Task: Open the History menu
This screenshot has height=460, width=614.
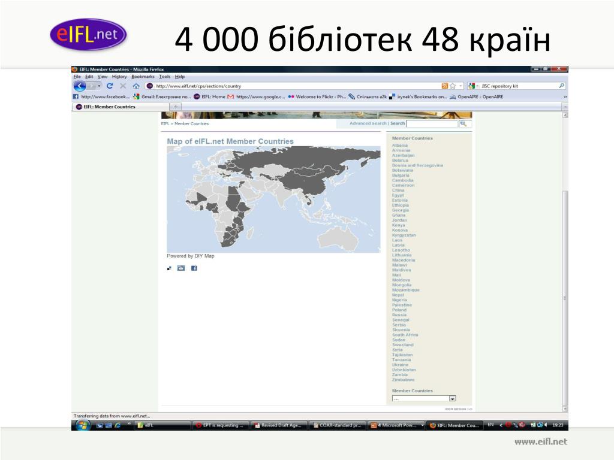Action: coord(119,77)
